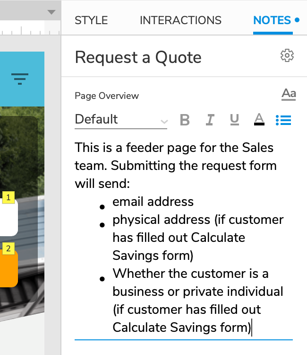The image size is (307, 355).
Task: Select the NOTES tab
Action: click(272, 20)
